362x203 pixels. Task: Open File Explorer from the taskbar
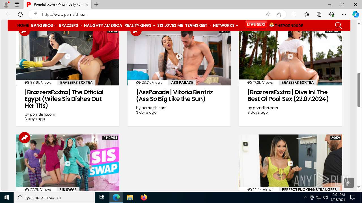[x=130, y=197]
